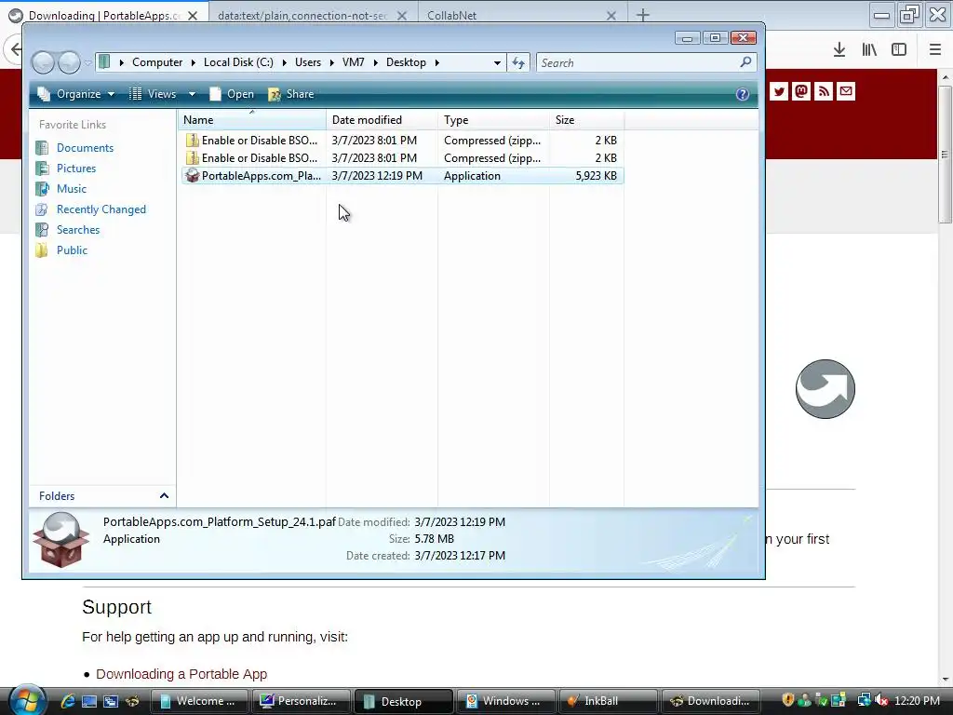
Task: Select first Enable or Disable BSO zip file
Action: coord(401,141)
